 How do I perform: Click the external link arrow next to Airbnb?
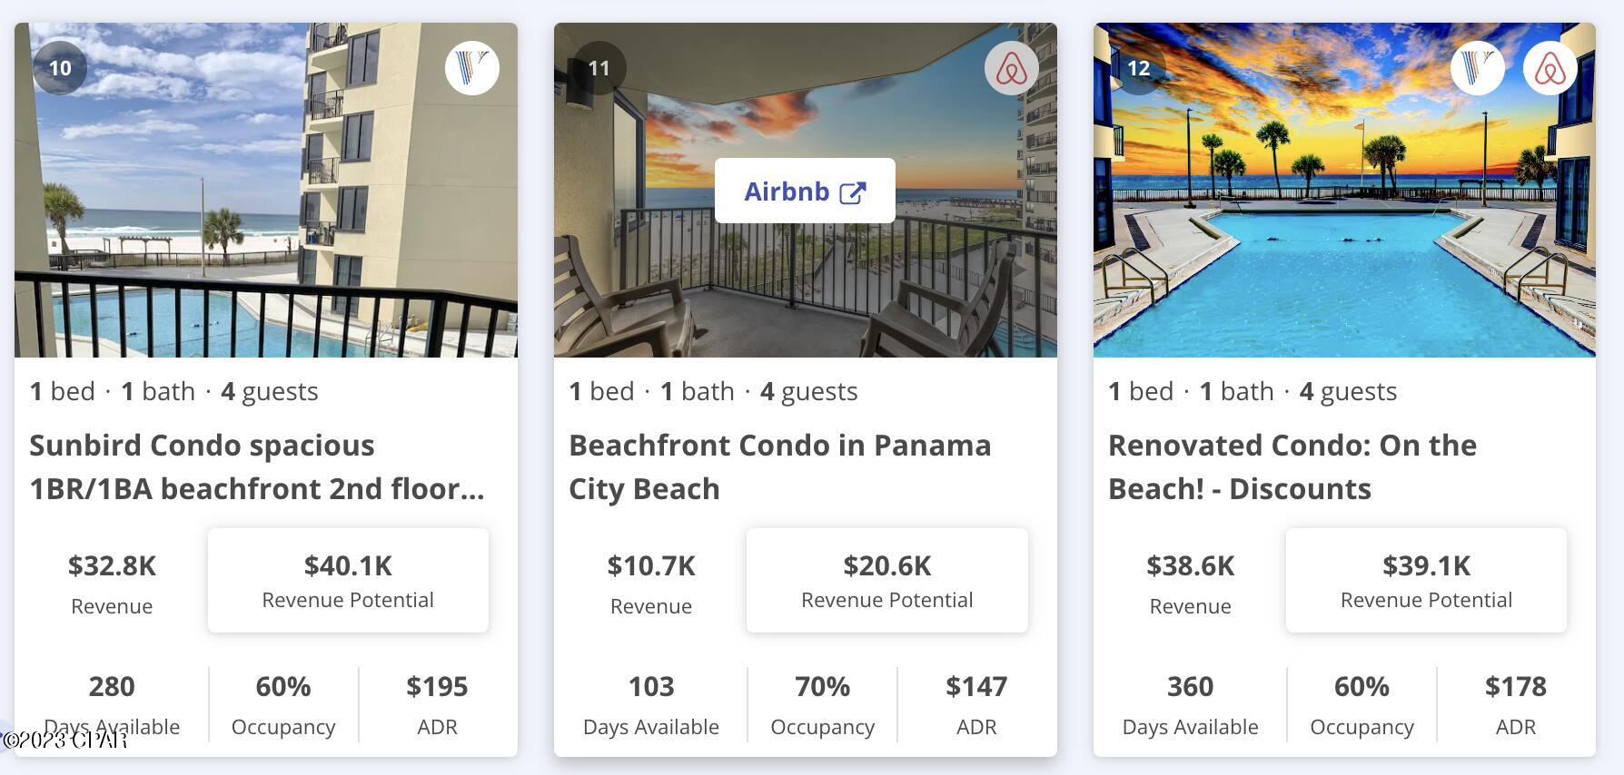coord(850,191)
